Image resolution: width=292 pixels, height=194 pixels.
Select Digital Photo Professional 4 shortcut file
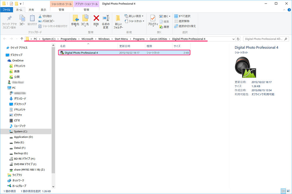(x=124, y=53)
